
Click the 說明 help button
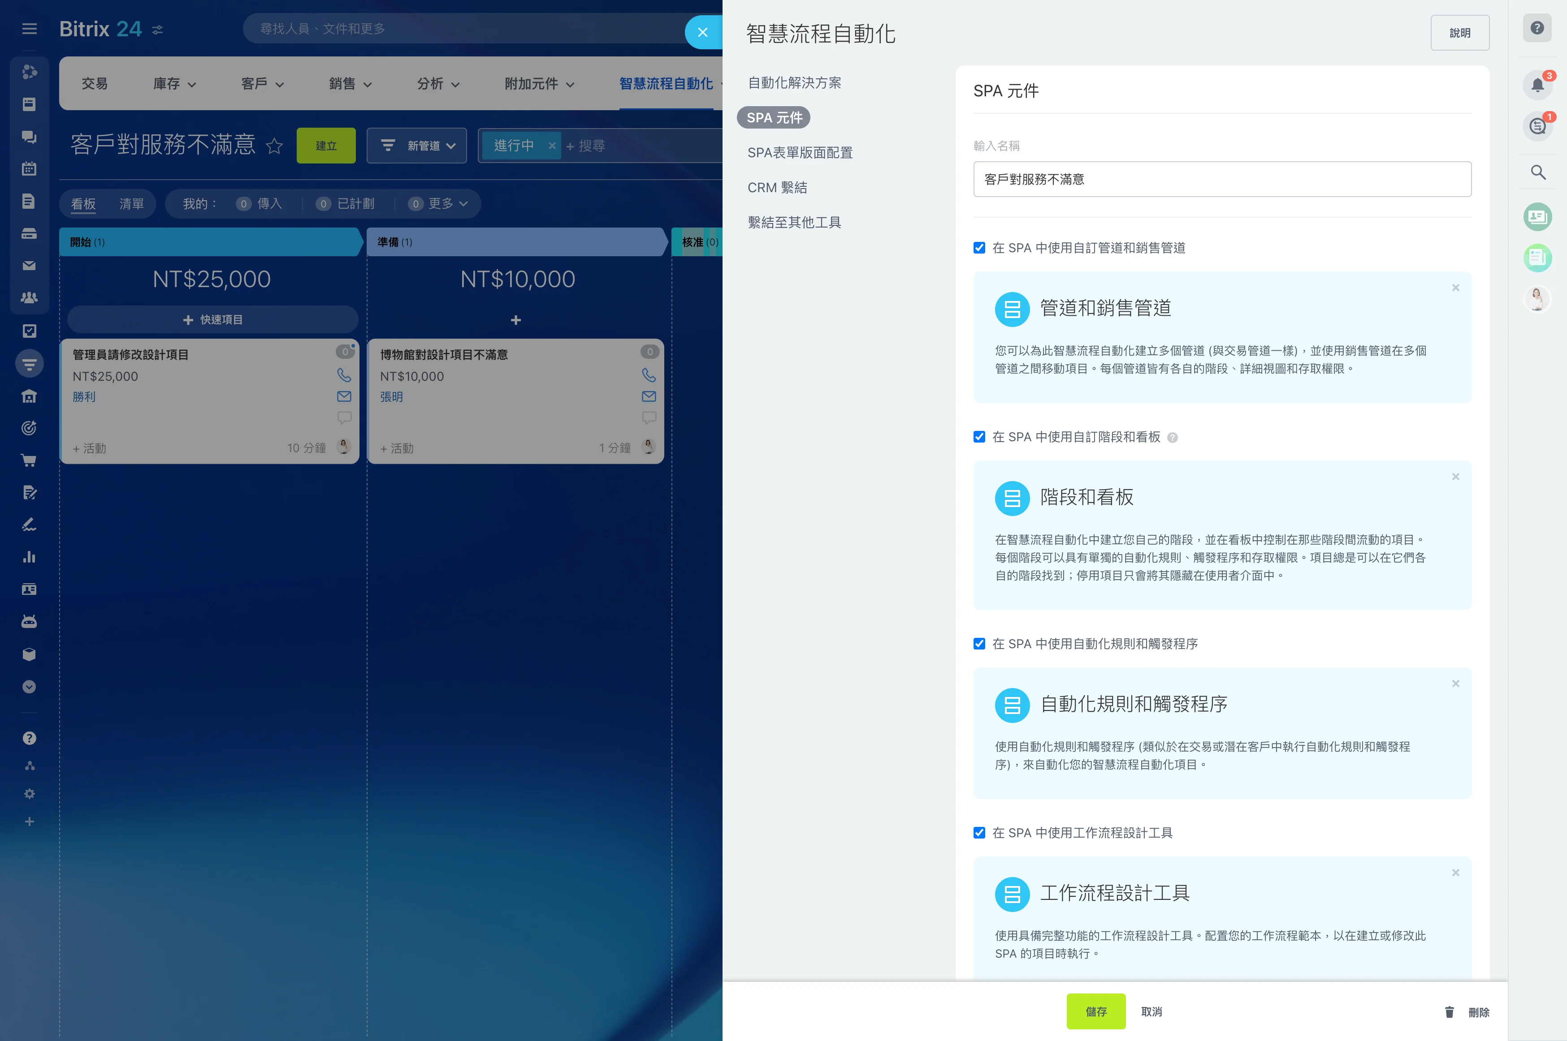click(1460, 33)
